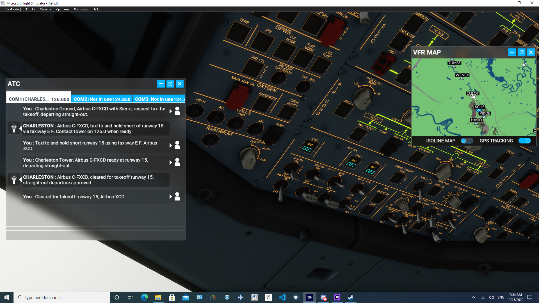
Task: Select Charleston cleared for takeoff message
Action: tap(95, 180)
